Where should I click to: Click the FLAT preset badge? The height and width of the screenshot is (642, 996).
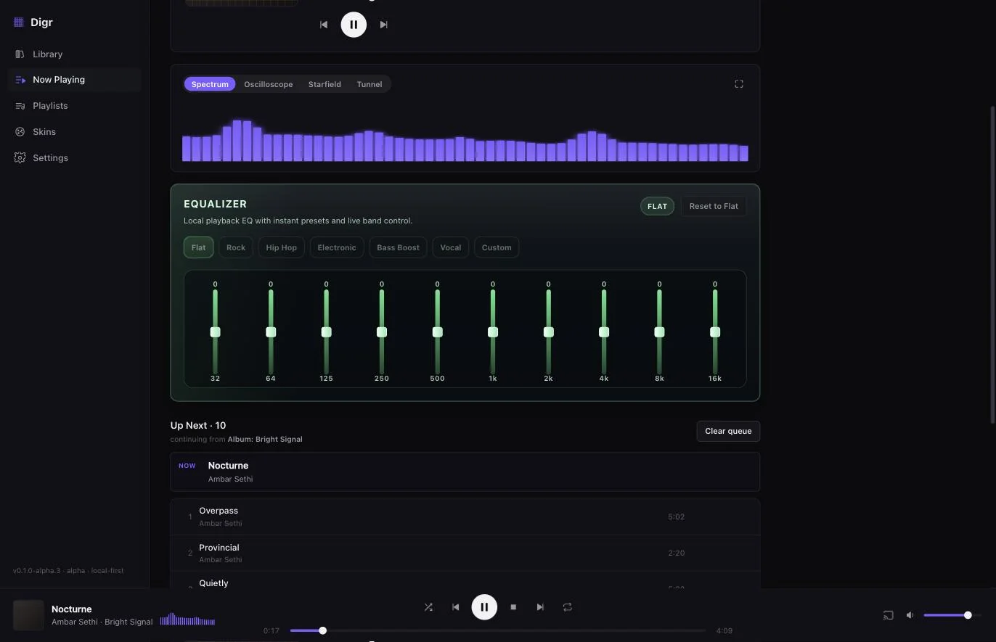[x=657, y=207]
